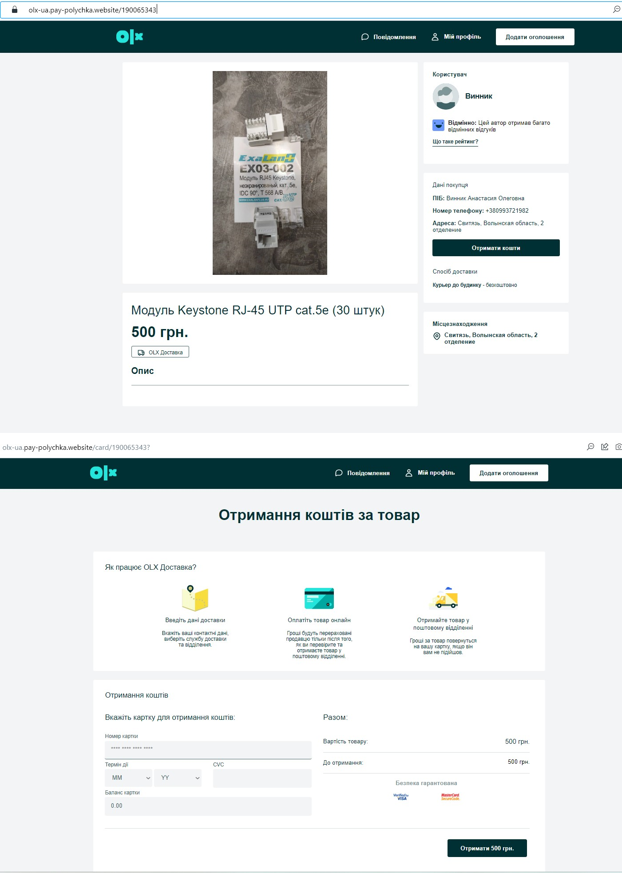The width and height of the screenshot is (622, 873).
Task: Click the yellow delivery truck illustration
Action: [x=444, y=598]
